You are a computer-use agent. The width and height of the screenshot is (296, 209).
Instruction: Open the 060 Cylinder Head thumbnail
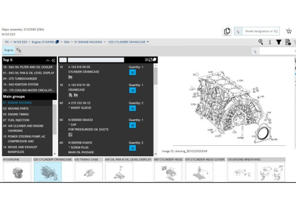(168, 172)
